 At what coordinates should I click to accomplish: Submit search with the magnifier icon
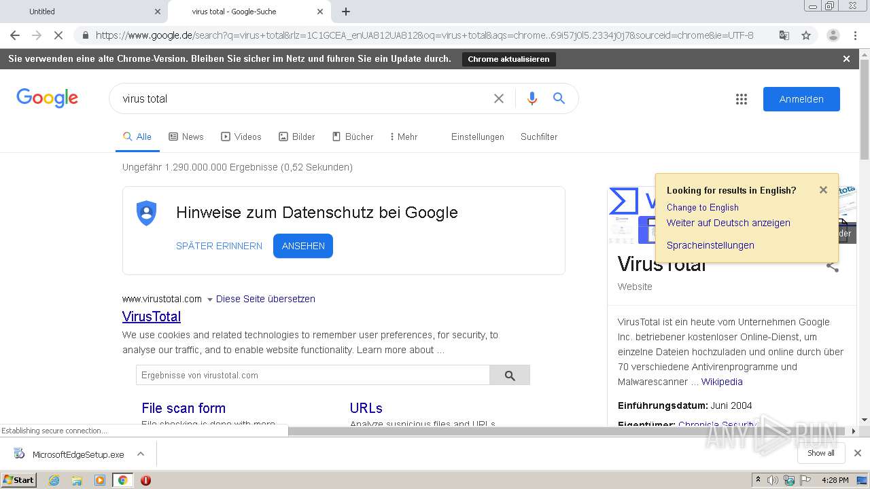[559, 98]
